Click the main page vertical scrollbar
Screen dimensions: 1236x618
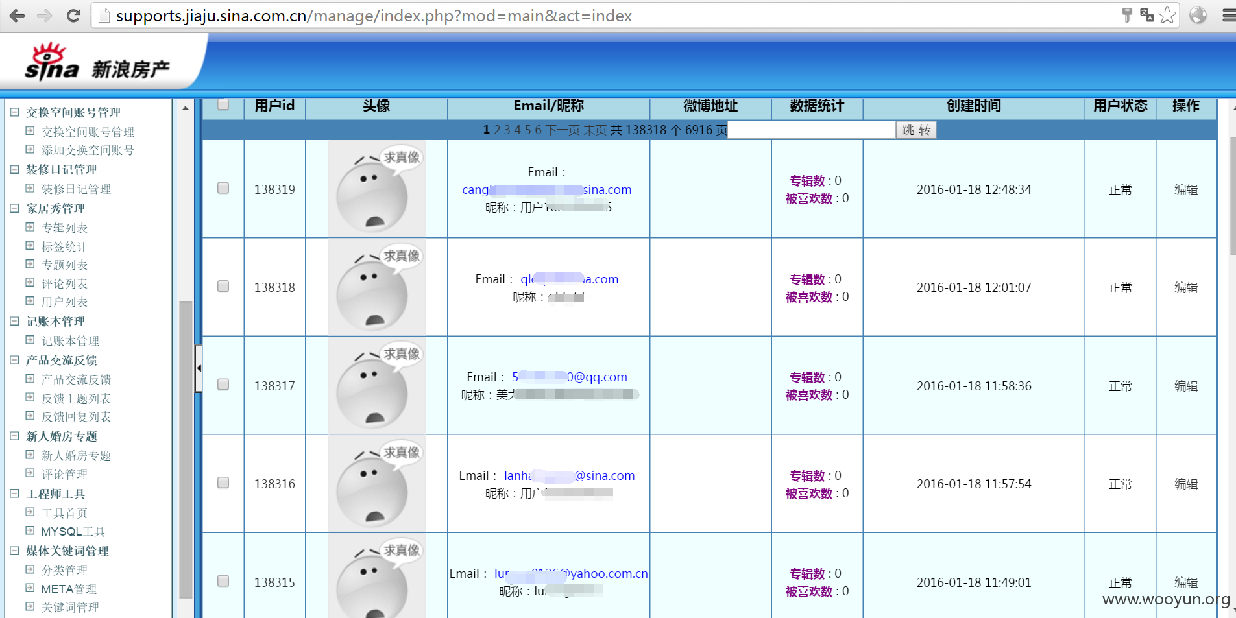pyautogui.click(x=1233, y=196)
